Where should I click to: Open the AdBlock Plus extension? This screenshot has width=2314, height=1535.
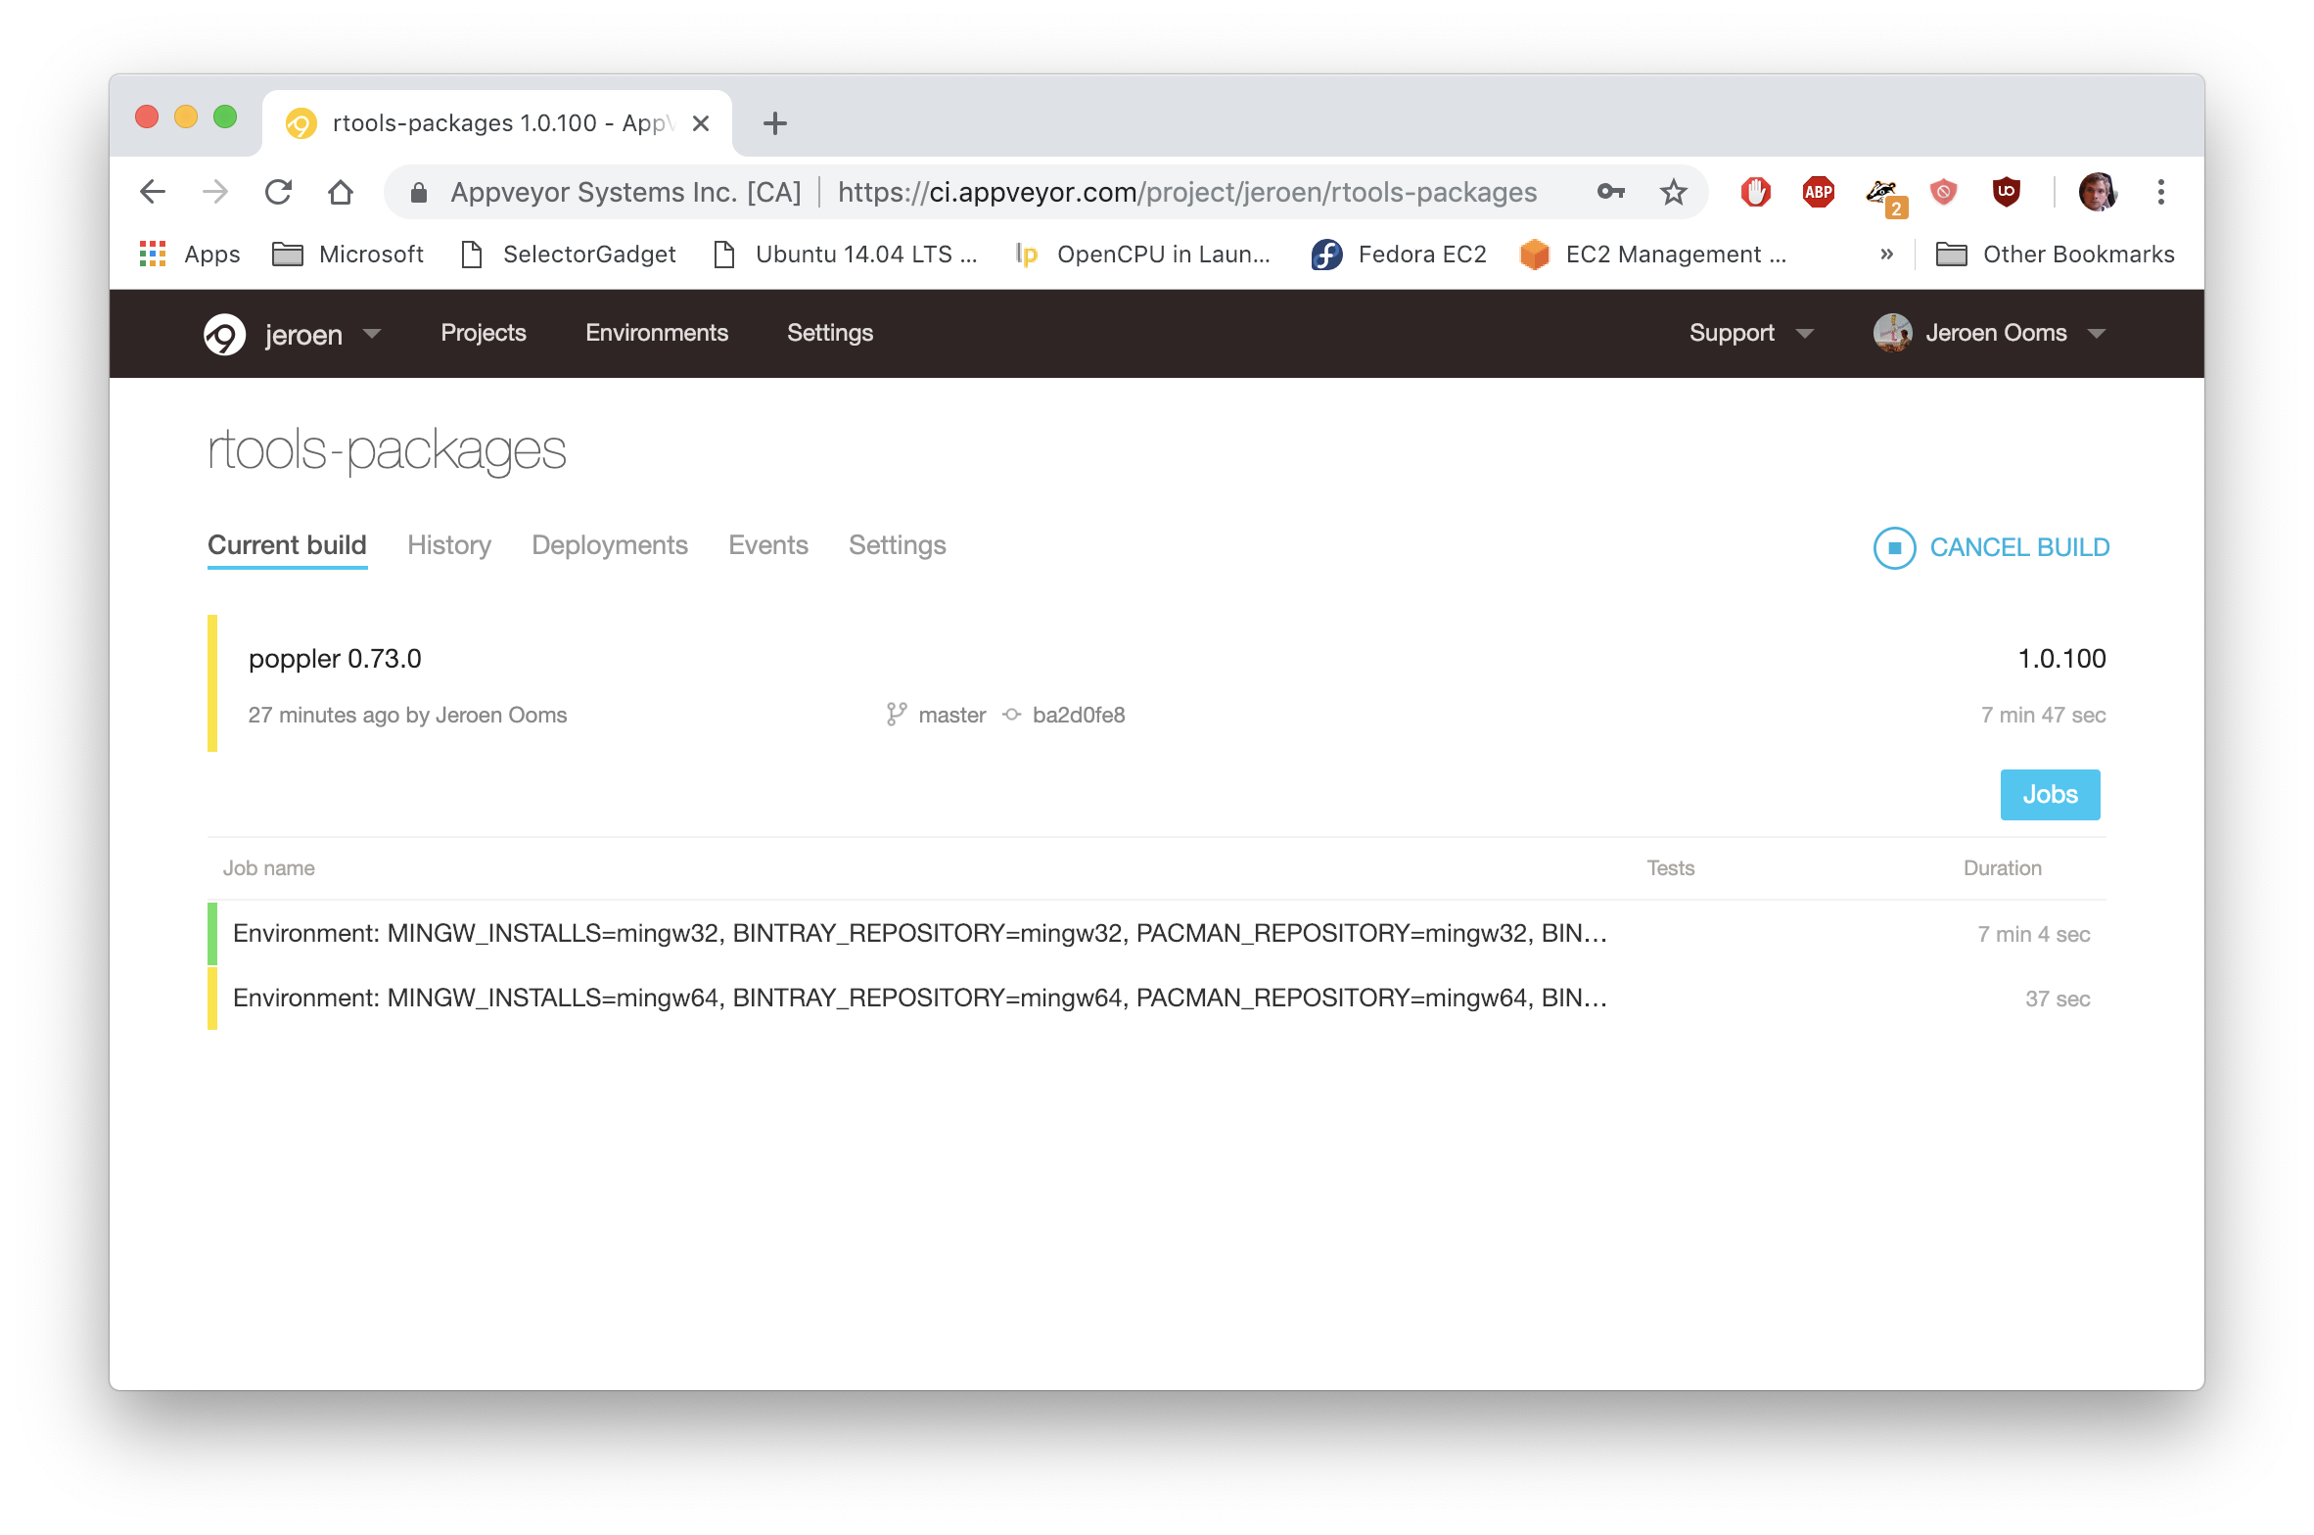click(1818, 192)
